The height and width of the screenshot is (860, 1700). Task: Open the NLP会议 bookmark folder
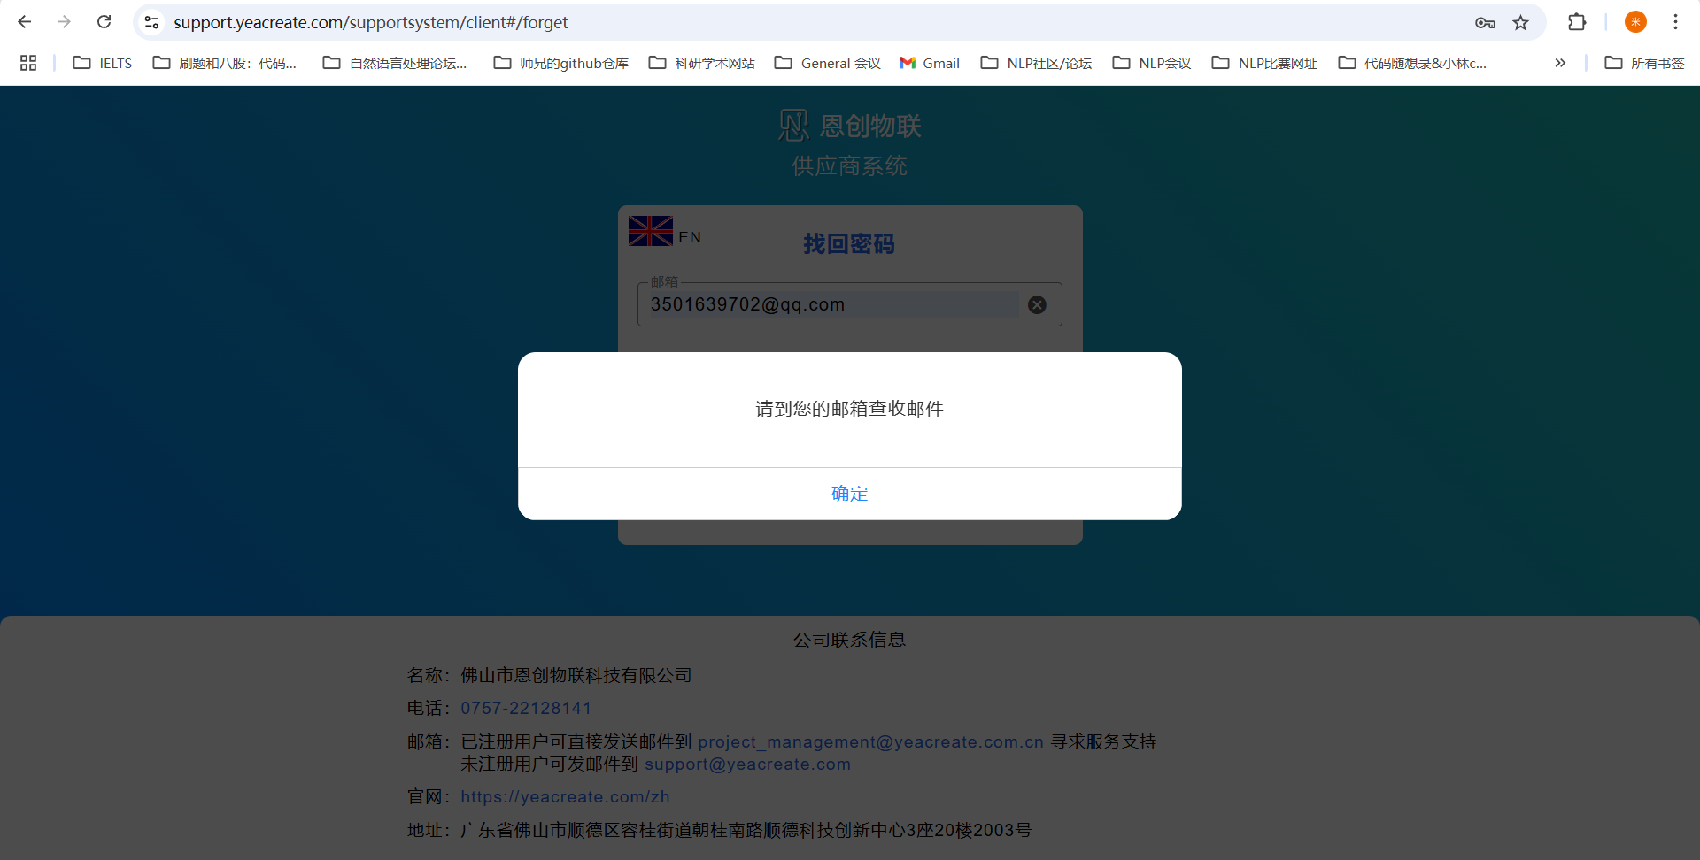[1152, 63]
